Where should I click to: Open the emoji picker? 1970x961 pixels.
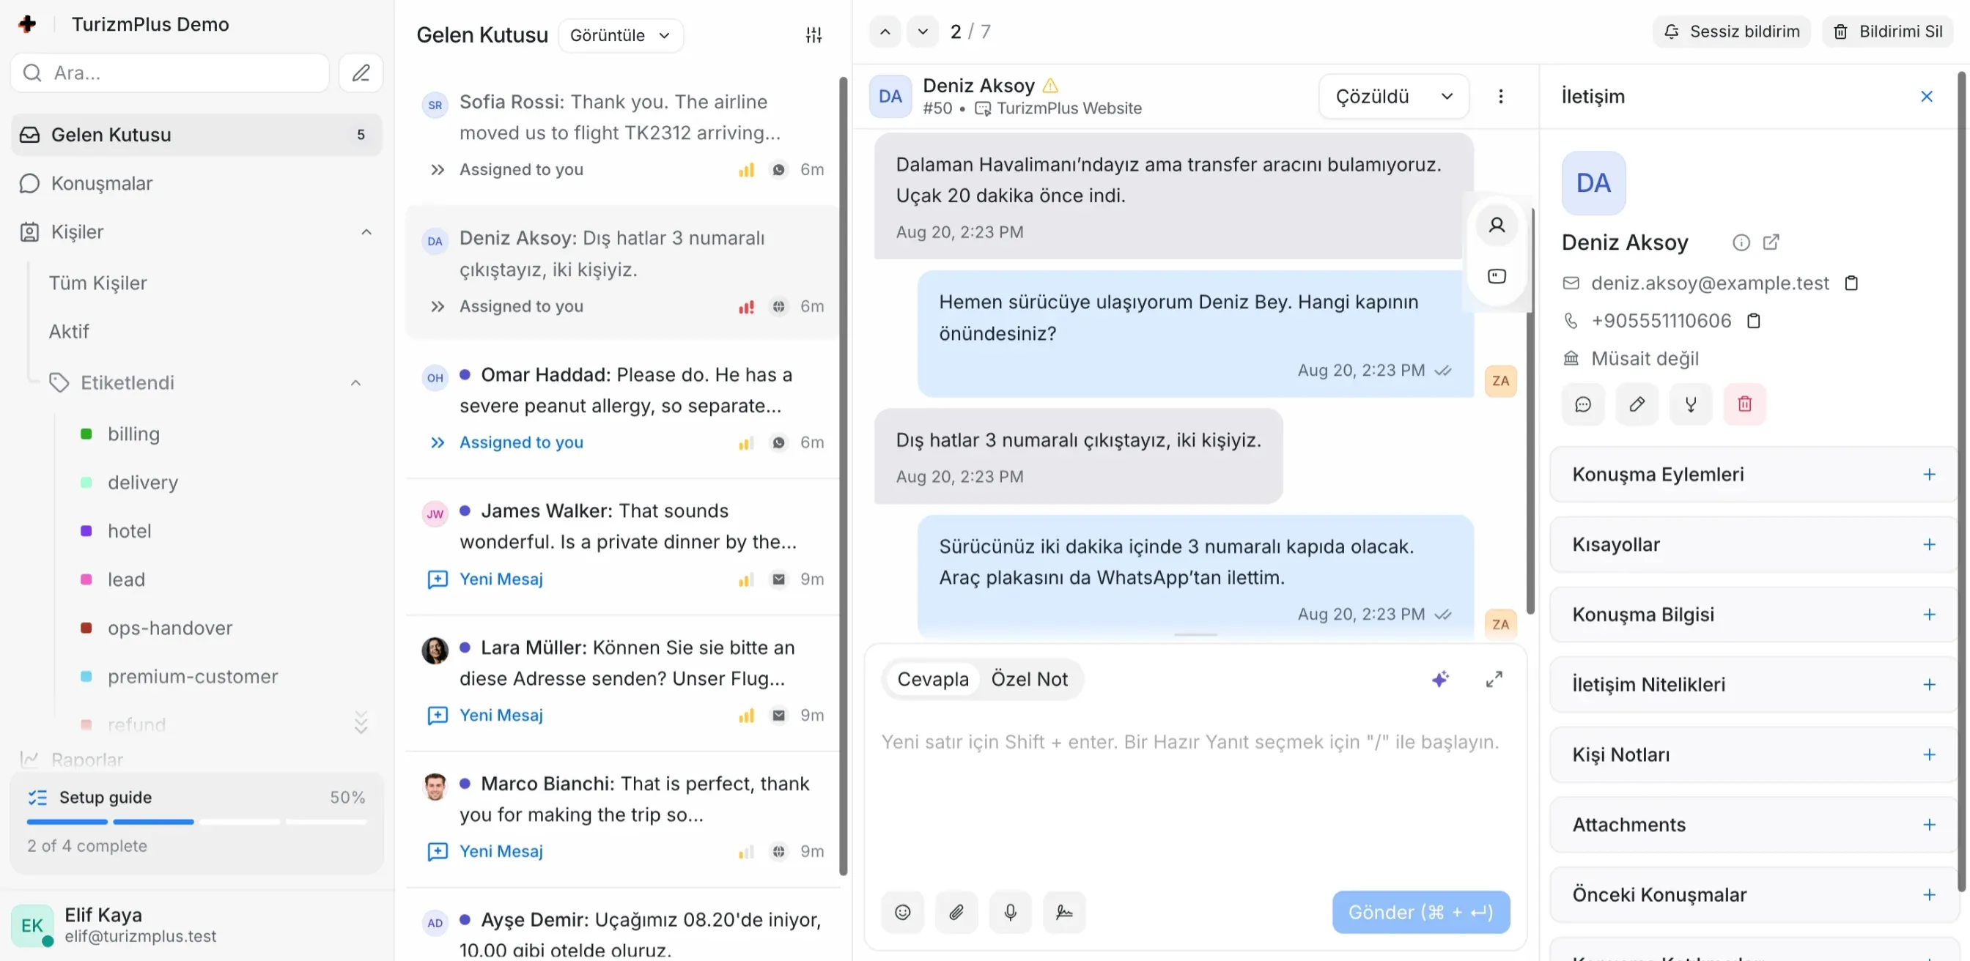point(902,912)
